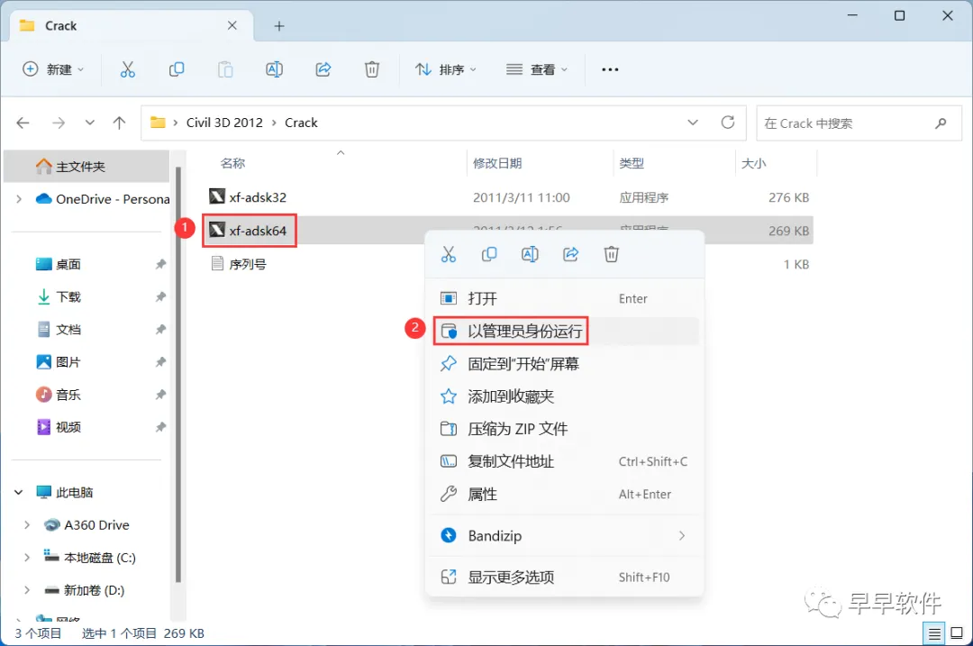973x646 pixels.
Task: Expand the OneDrive - Personal node
Action: click(19, 199)
